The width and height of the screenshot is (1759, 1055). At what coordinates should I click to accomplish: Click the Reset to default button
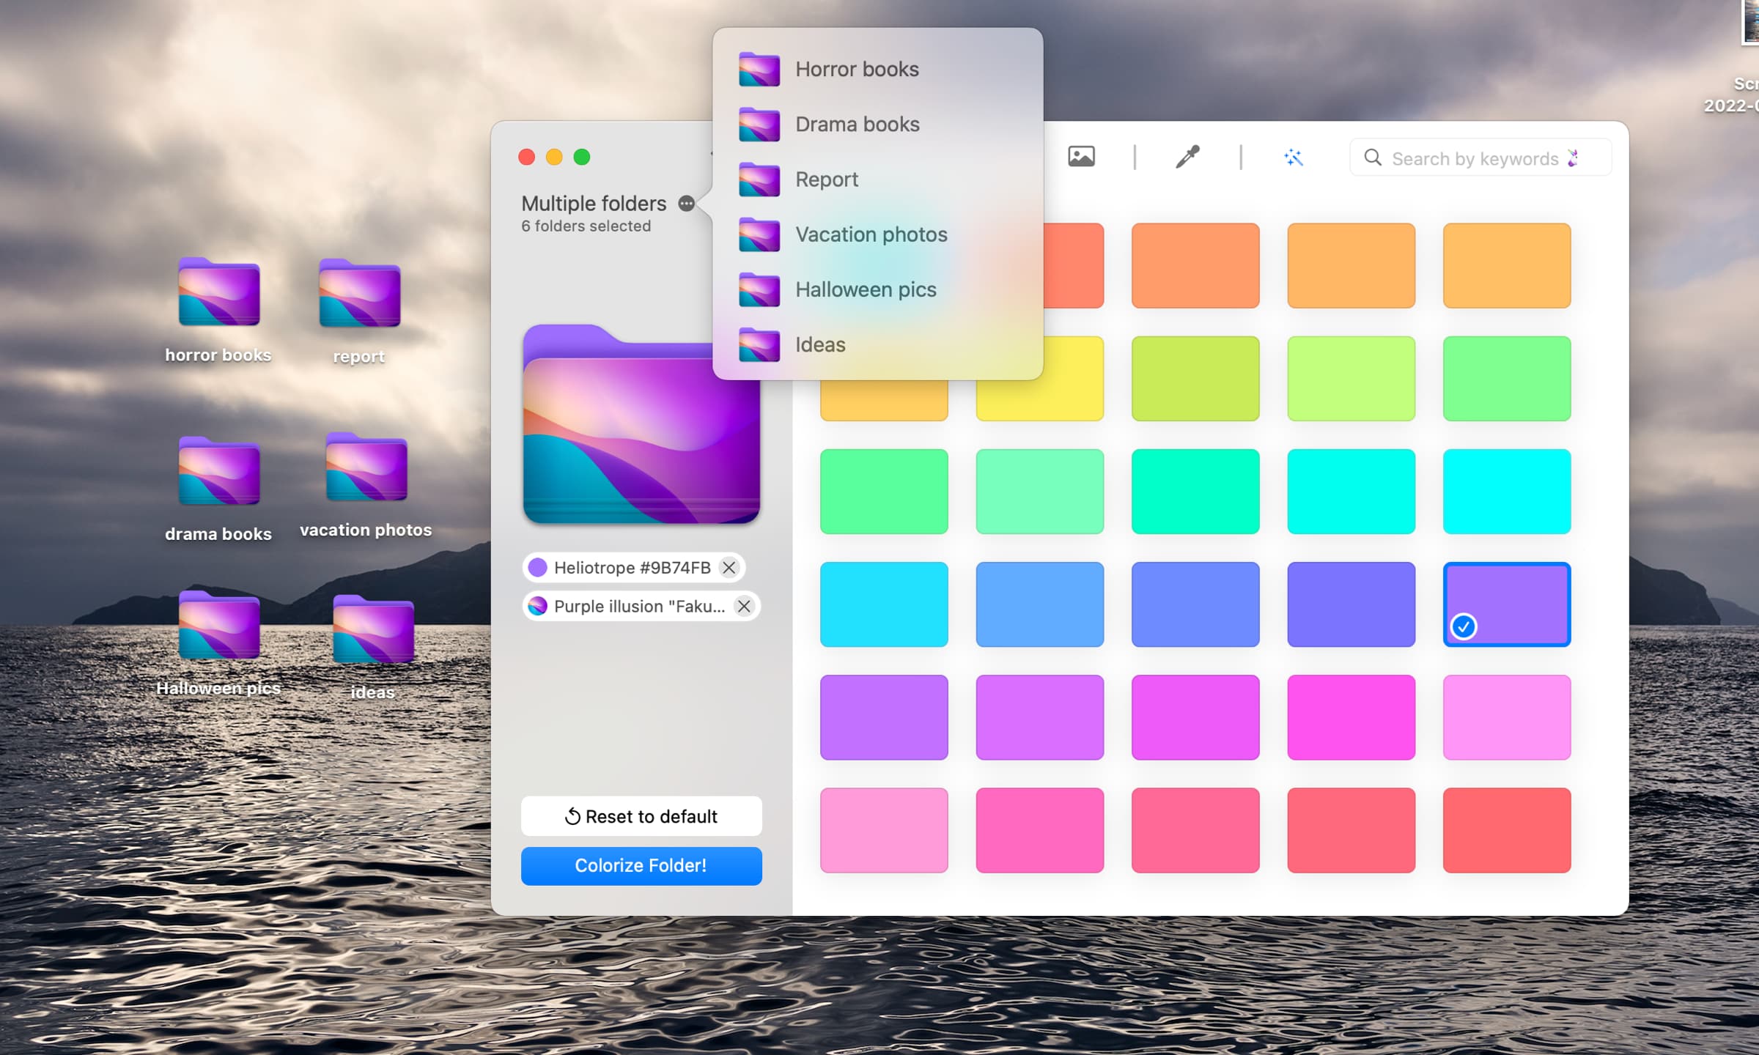point(640,815)
